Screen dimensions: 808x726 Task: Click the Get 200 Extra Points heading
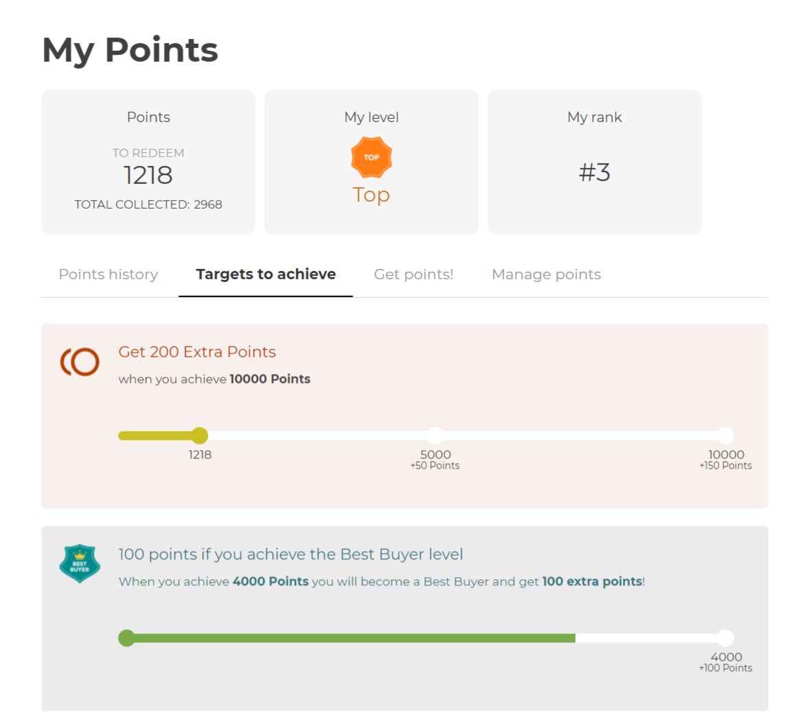tap(197, 352)
